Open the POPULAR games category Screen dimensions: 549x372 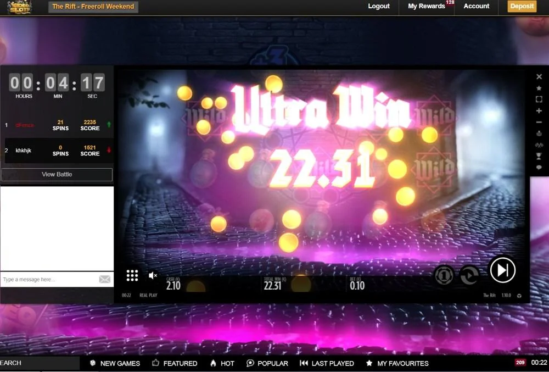pyautogui.click(x=267, y=363)
